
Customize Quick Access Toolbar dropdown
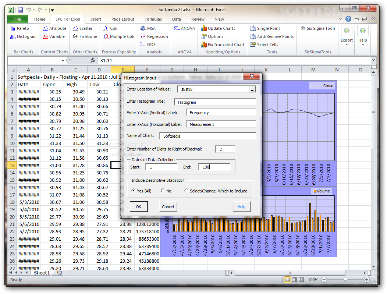pyautogui.click(x=52, y=10)
